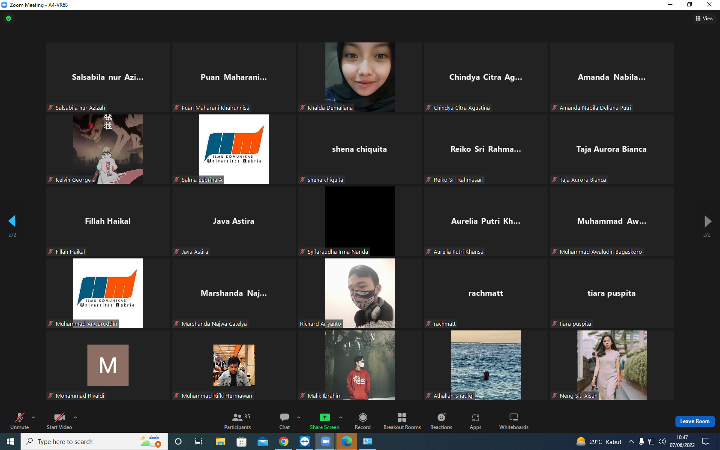Select Khalda Demaliana's video tile

[360, 77]
